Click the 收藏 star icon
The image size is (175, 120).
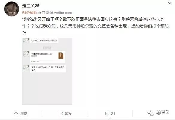[x=16, y=113]
